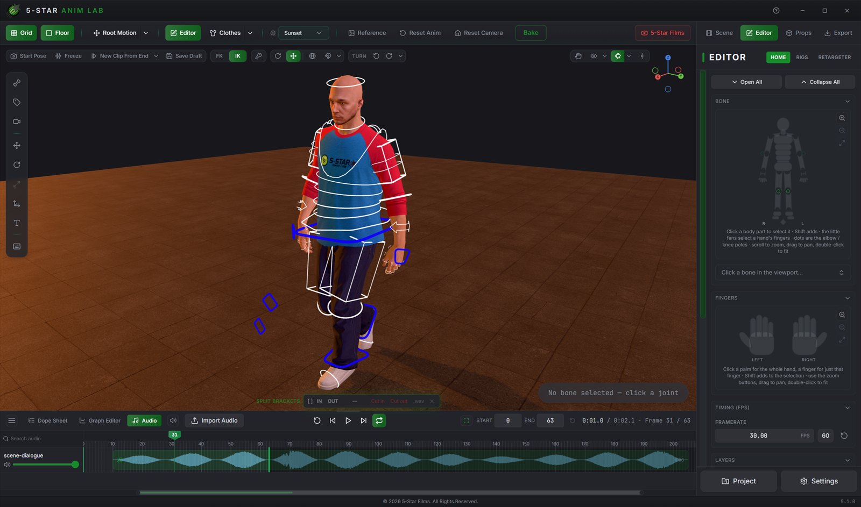861x507 pixels.
Task: Toggle the Grid display
Action: tap(22, 33)
